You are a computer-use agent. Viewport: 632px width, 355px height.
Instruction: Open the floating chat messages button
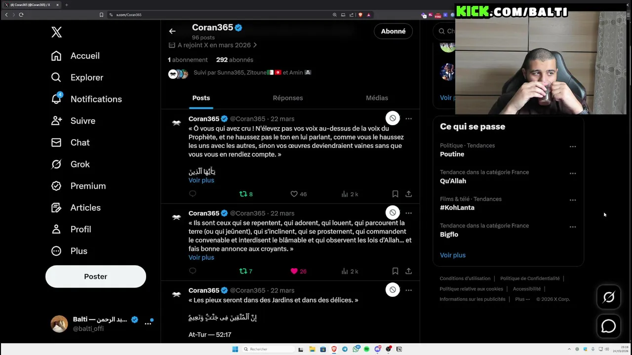(609, 326)
